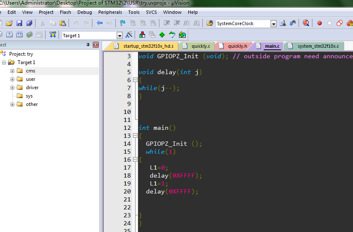353x232 pixels.
Task: Open a file with the Open icon
Action: (x=9, y=23)
